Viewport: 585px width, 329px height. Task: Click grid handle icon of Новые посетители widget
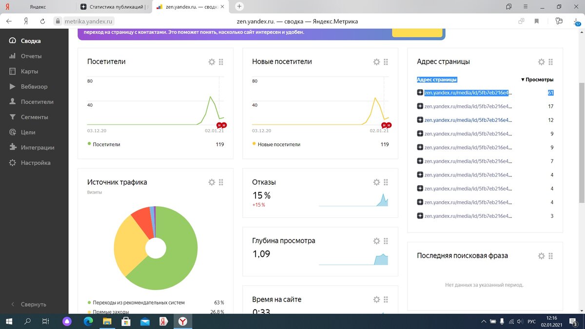click(x=386, y=62)
